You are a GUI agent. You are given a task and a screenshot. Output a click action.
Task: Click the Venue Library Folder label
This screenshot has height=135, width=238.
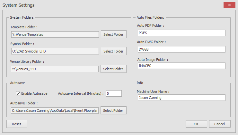pos(27,62)
